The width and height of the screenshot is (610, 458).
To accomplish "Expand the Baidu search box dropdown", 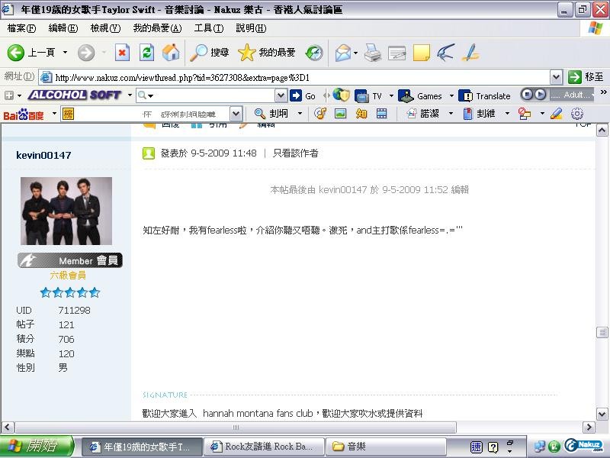I will (x=236, y=114).
